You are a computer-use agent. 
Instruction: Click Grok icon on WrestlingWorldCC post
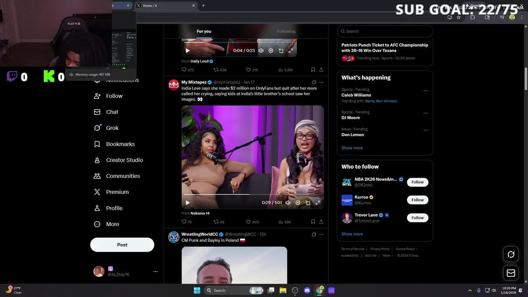[x=314, y=234]
